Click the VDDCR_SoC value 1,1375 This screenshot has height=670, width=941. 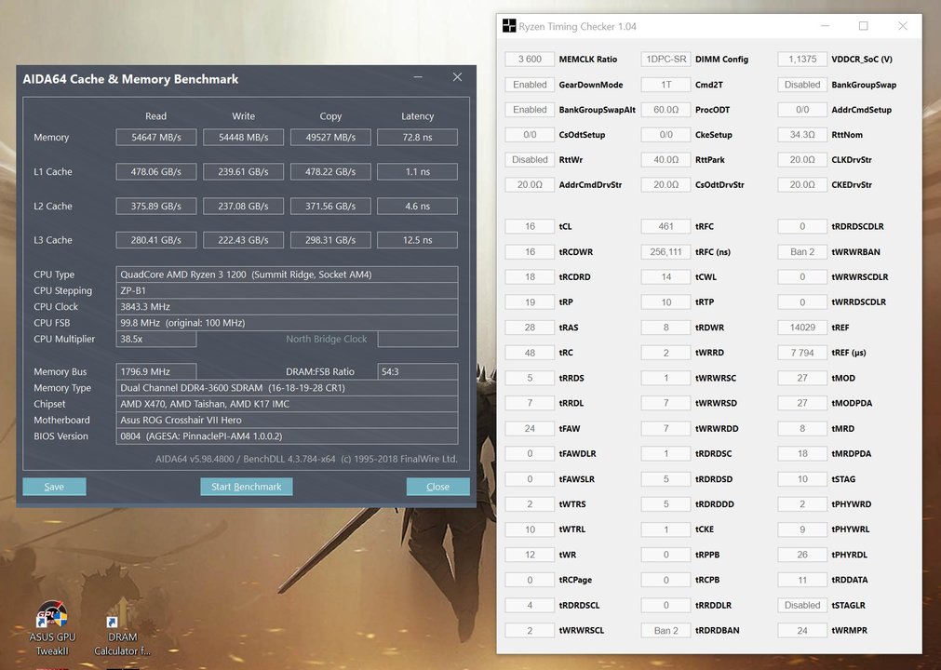point(802,60)
